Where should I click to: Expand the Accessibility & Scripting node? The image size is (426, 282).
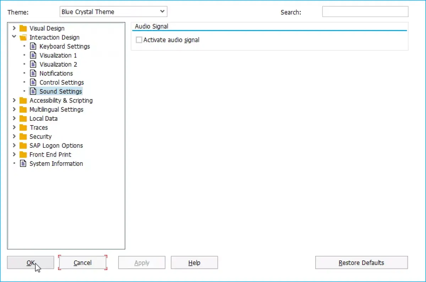click(14, 100)
